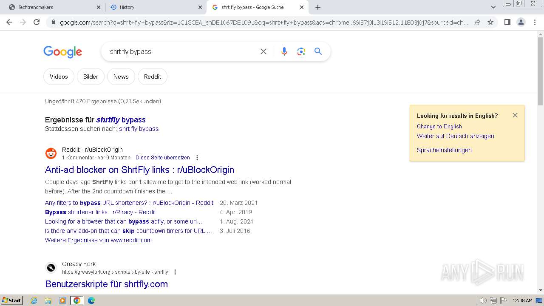Click Chrome icon in taskbar
Screen dimensions: 544x306
pos(76,300)
